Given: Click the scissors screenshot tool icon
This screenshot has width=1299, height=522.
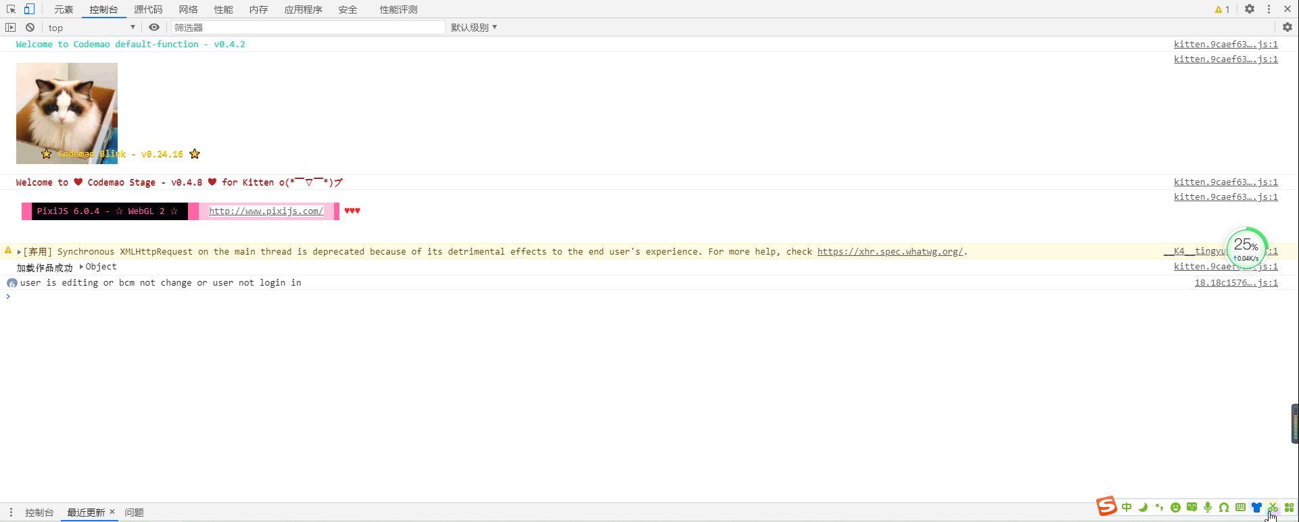Looking at the screenshot, I should [x=1273, y=507].
